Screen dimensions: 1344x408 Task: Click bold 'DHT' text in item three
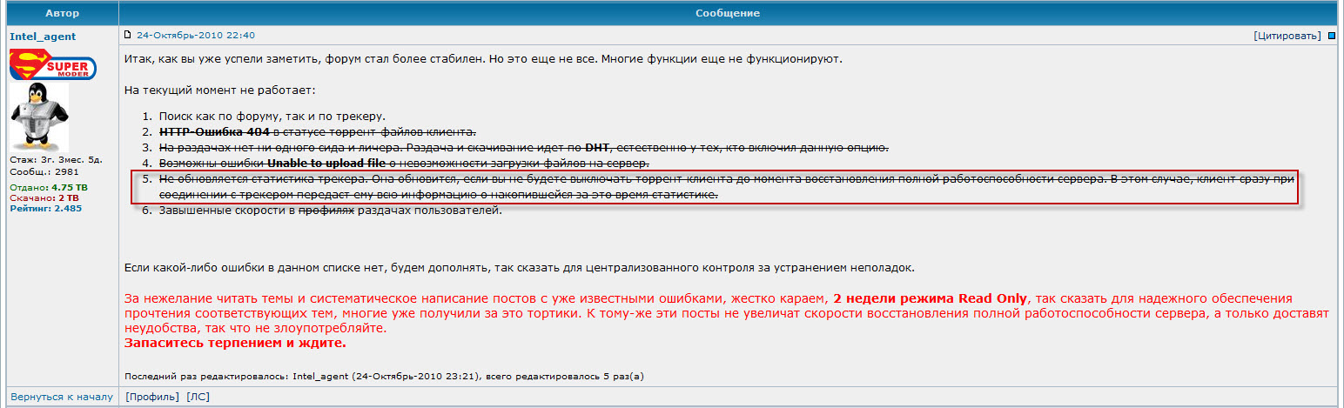tap(597, 148)
